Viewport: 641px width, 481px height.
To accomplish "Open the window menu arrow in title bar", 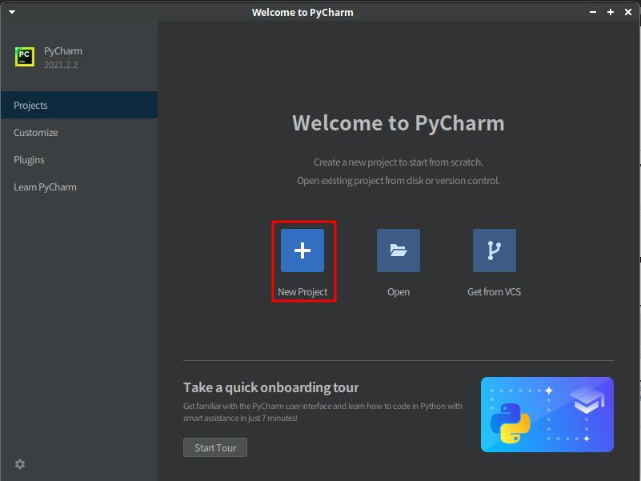I will tap(12, 12).
